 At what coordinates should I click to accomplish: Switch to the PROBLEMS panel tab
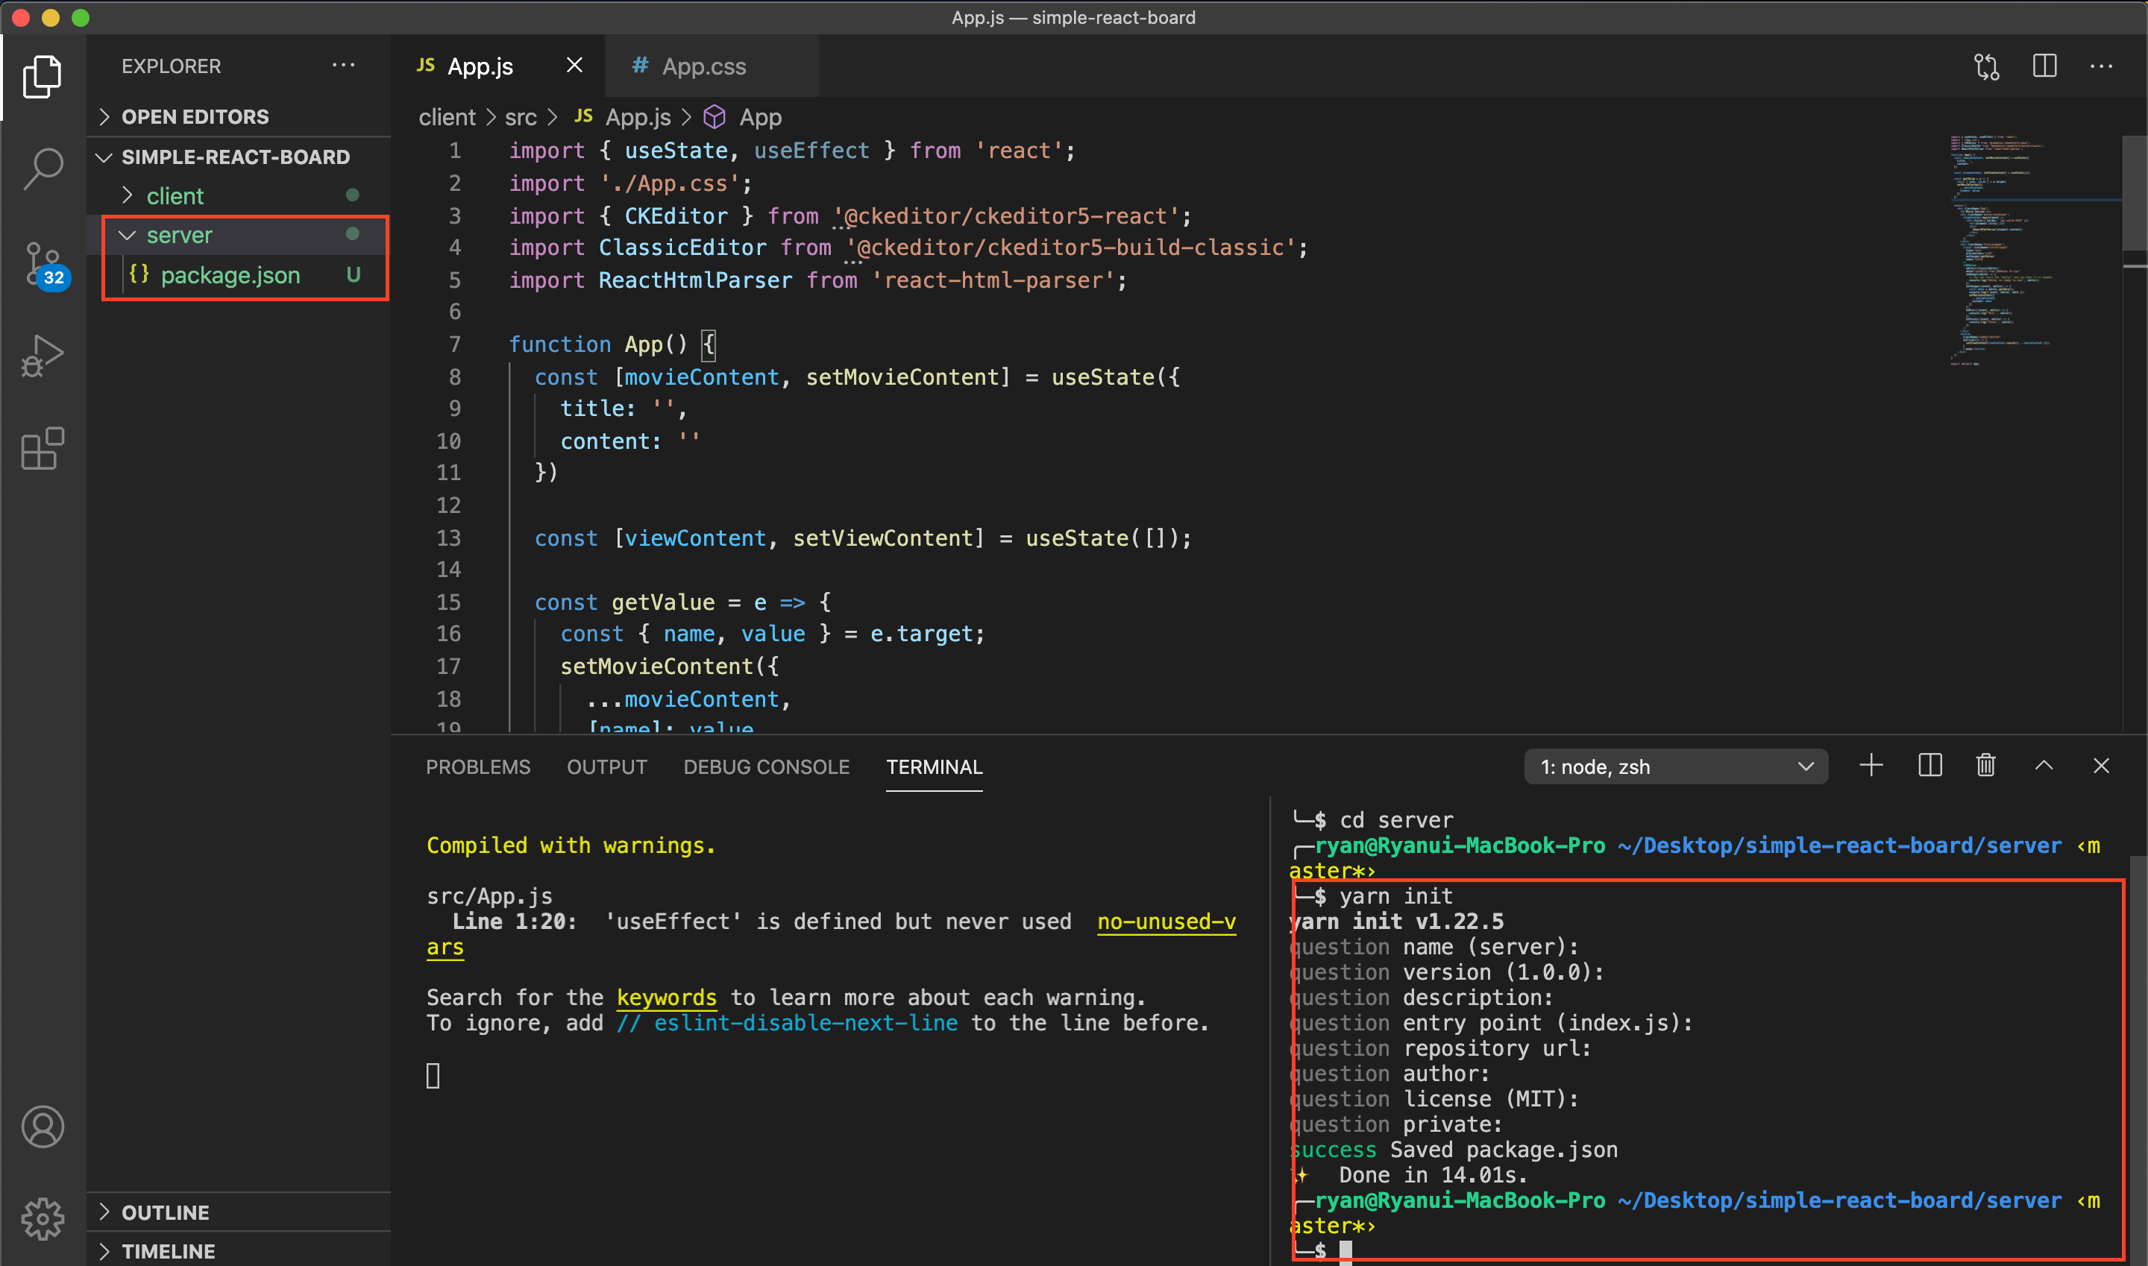click(x=478, y=767)
